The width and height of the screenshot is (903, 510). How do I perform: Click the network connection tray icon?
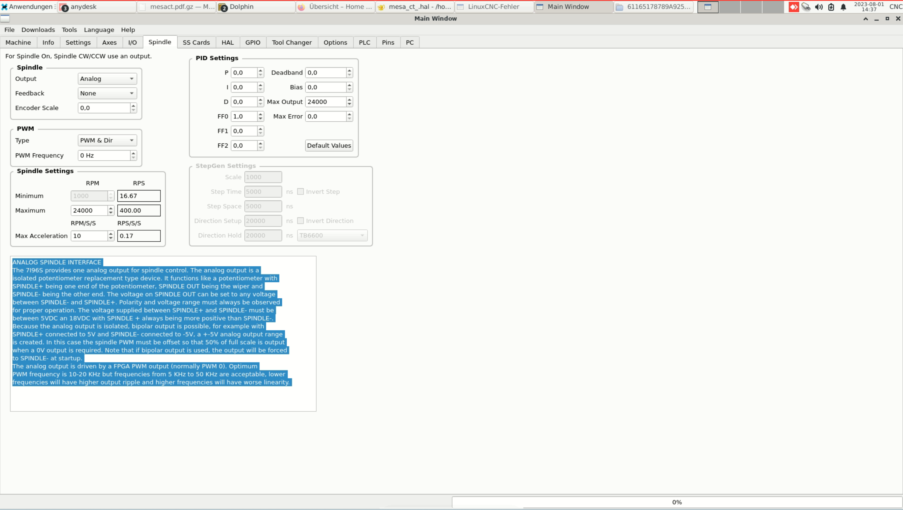tap(806, 7)
